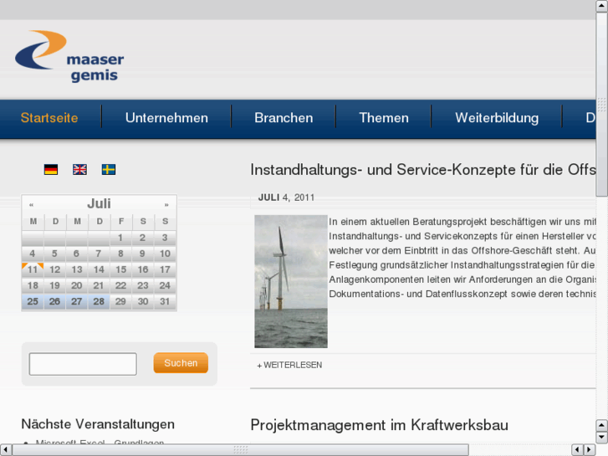Focus the search text field
This screenshot has width=608, height=456.
[x=83, y=364]
